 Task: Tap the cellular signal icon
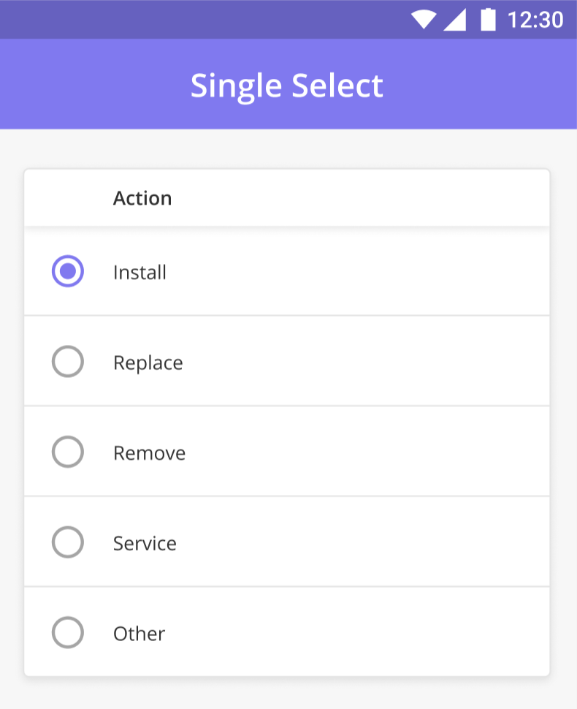(x=454, y=20)
